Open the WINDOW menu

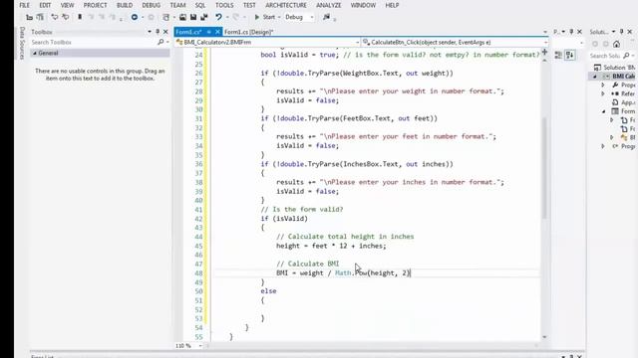pyautogui.click(x=363, y=5)
